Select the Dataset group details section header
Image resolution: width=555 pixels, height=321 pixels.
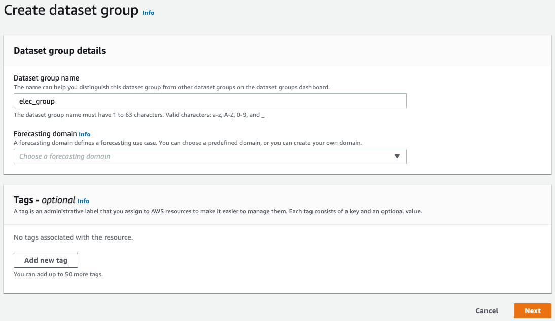60,51
